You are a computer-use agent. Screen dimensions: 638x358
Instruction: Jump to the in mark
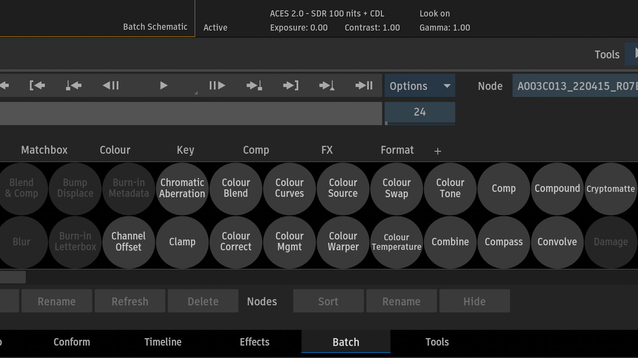click(x=37, y=86)
